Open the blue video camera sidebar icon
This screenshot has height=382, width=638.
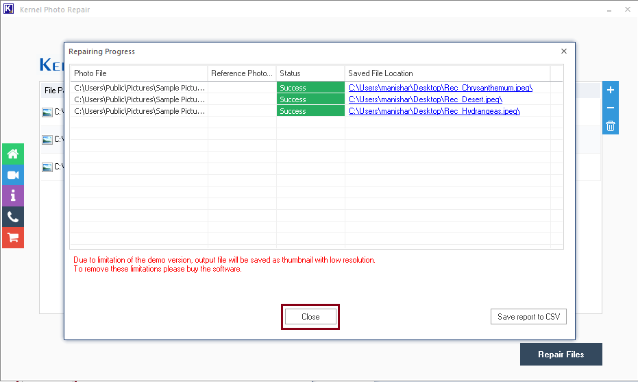[x=13, y=175]
